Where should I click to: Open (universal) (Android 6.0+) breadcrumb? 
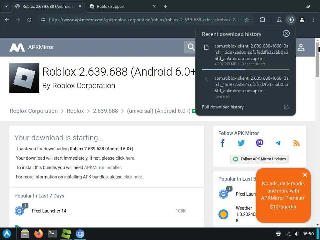(x=158, y=111)
